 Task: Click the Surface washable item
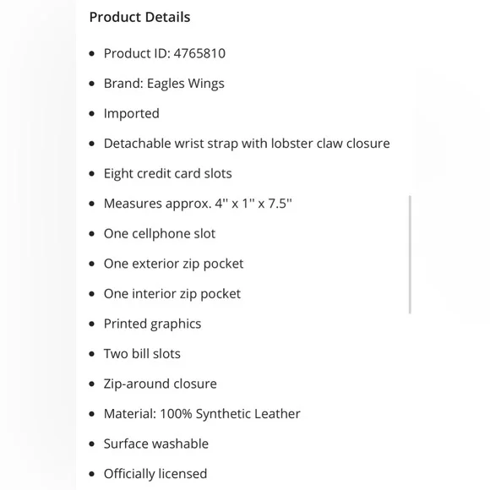pyautogui.click(x=156, y=444)
